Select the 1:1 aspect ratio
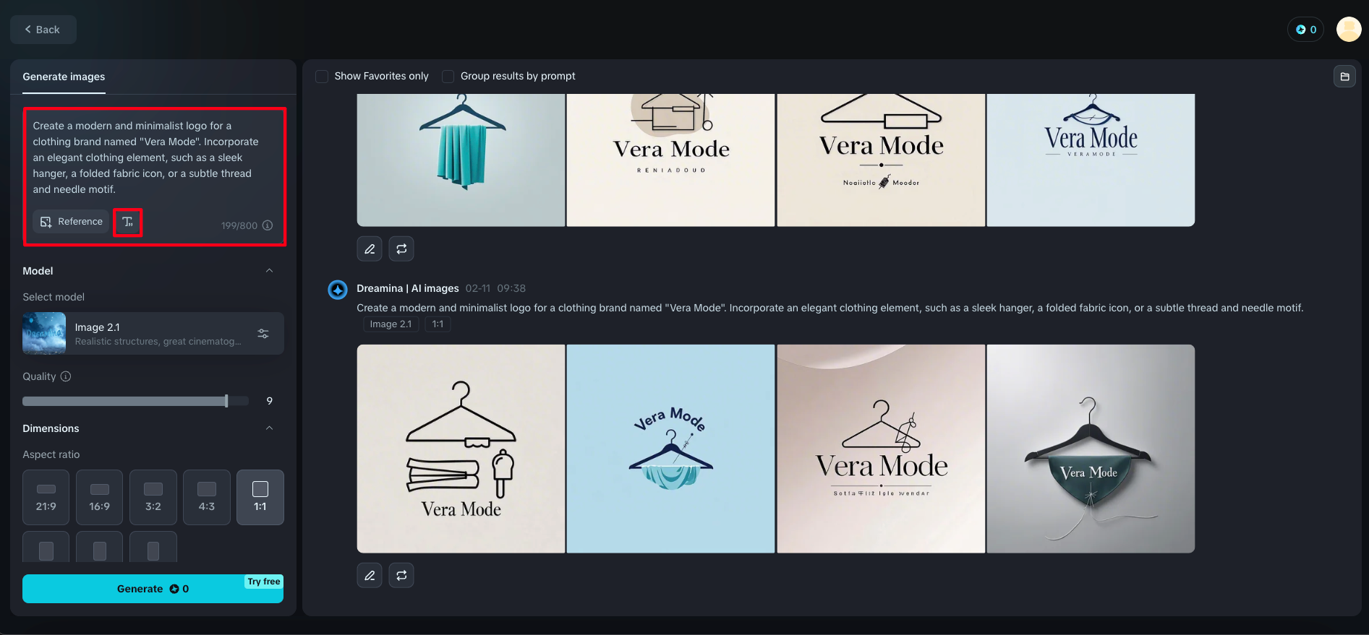 (260, 497)
